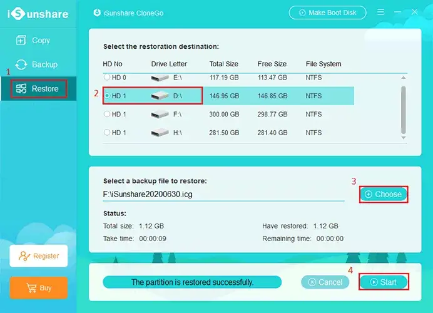Click the disc icon in Make Boot Disk
This screenshot has height=313, width=433.
pos(302,13)
